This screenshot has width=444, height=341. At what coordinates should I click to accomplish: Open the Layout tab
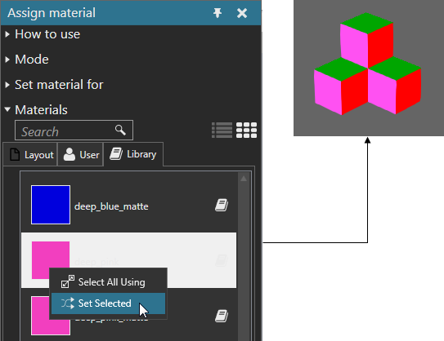[30, 154]
